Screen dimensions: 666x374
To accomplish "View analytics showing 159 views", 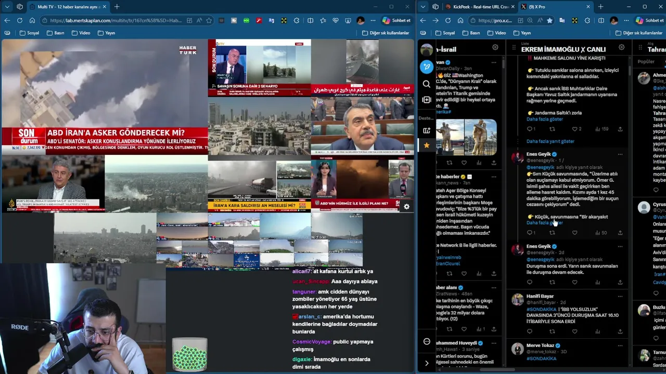I will point(601,129).
